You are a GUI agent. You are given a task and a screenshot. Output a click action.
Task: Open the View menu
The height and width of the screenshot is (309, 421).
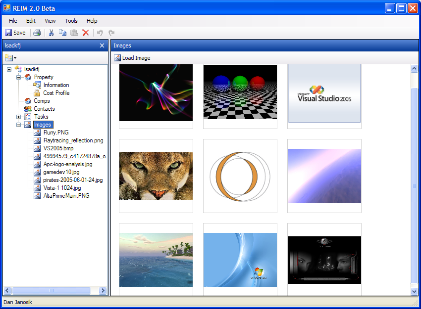tap(50, 21)
